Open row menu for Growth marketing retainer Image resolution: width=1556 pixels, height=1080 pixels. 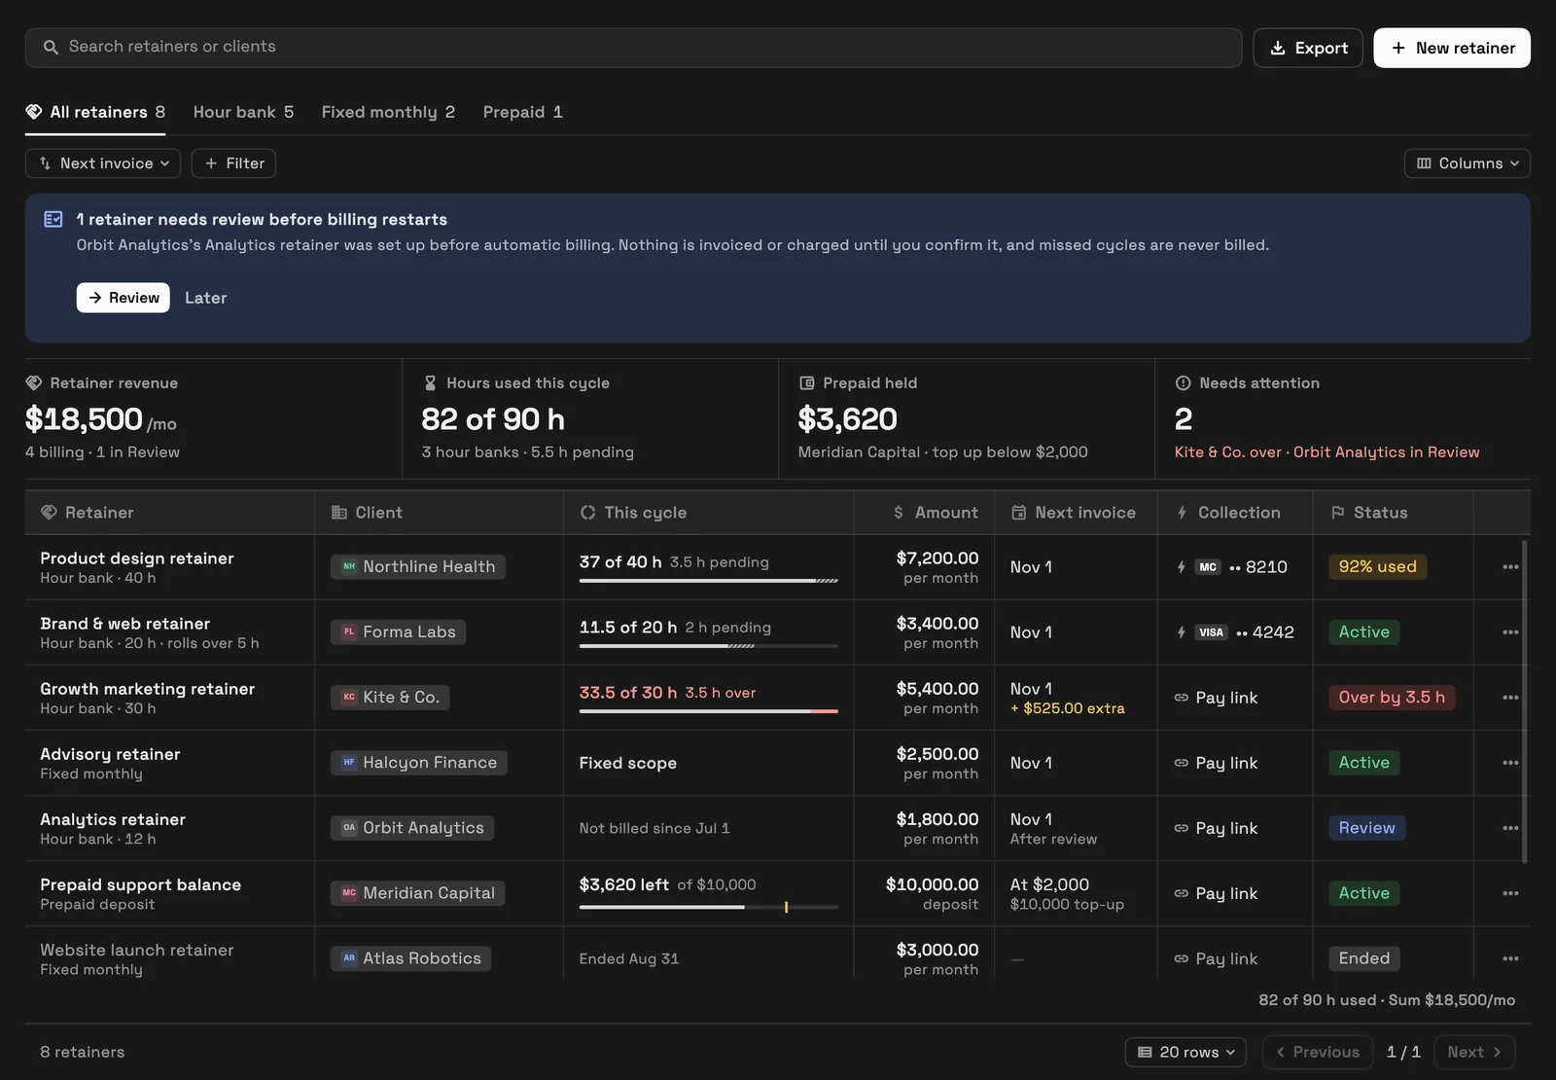1509,698
